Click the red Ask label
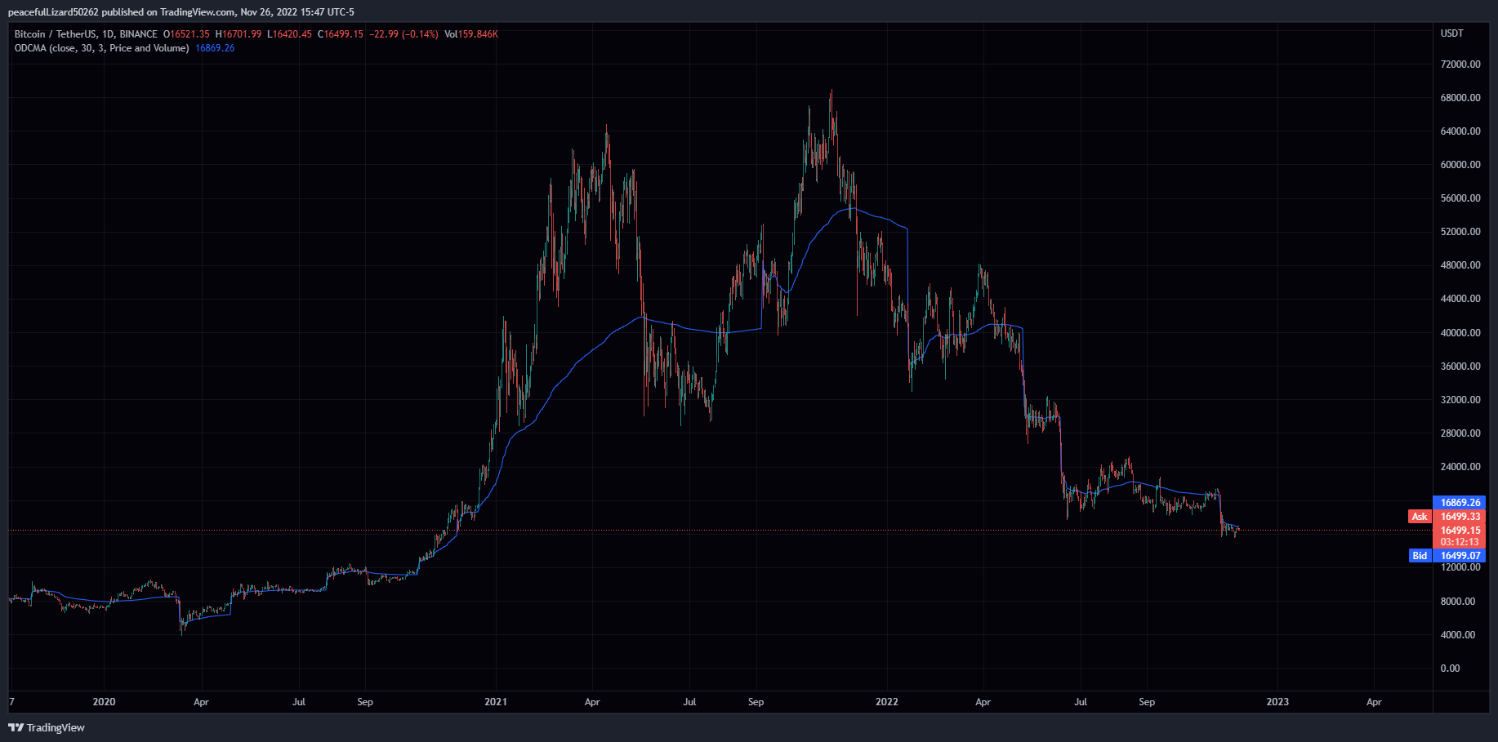The image size is (1498, 742). 1420,517
